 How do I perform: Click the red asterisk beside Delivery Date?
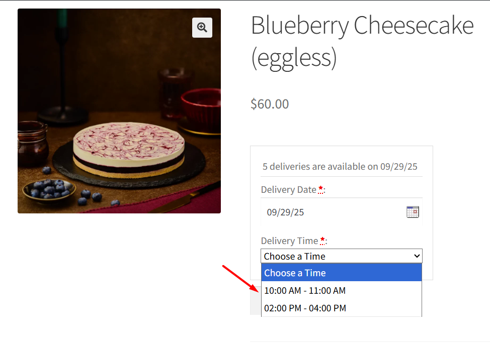[x=321, y=189]
